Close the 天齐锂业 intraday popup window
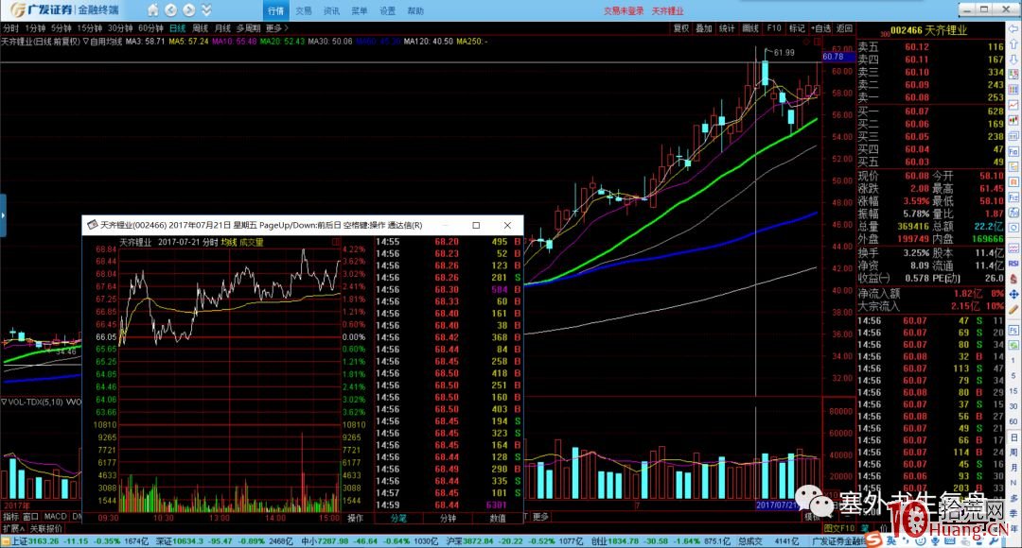 tap(507, 225)
